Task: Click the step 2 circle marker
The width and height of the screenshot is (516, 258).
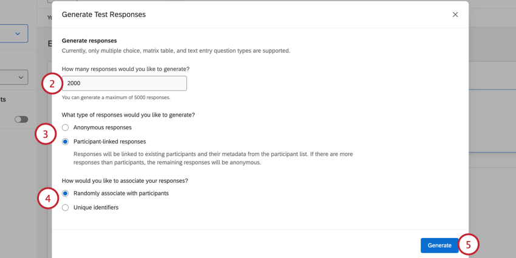Action: (x=52, y=84)
